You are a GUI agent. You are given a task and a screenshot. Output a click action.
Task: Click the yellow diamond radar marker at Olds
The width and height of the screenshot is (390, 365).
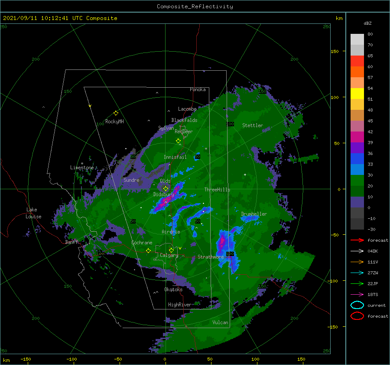pyautogui.click(x=166, y=189)
